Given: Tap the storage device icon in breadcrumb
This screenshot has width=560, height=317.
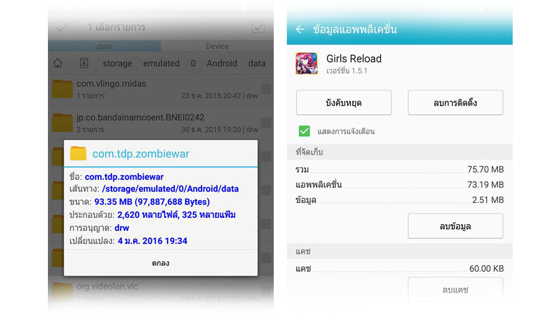Looking at the screenshot, I should (84, 64).
